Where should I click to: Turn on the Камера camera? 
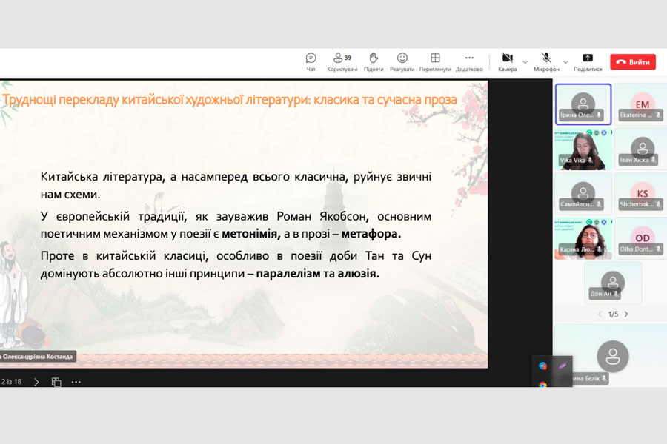[508, 58]
